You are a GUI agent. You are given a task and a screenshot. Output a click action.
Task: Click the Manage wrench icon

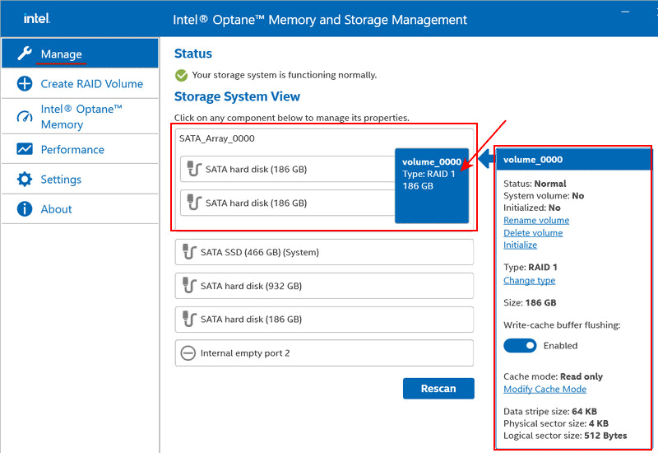(x=25, y=54)
